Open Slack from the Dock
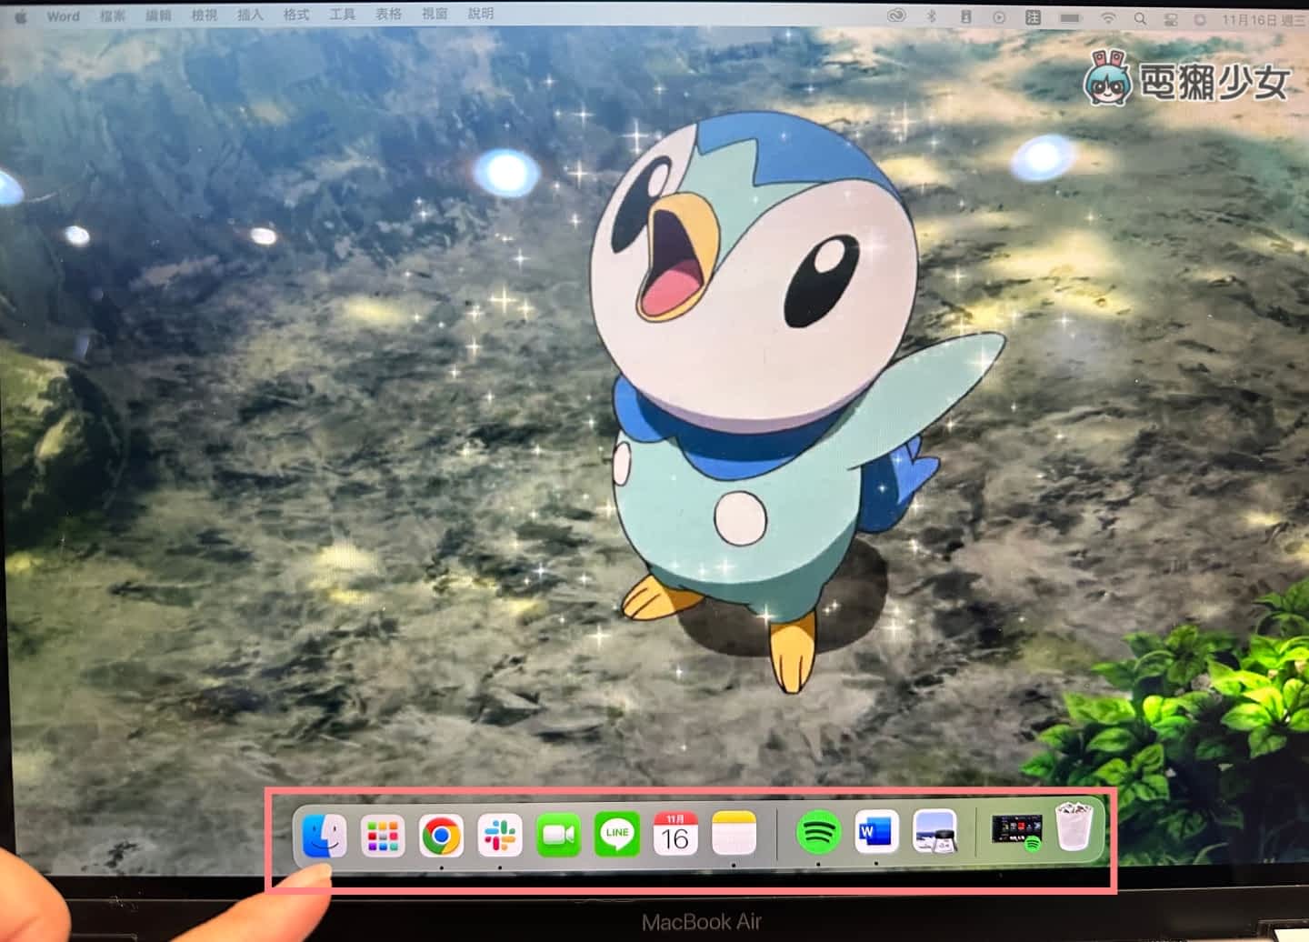Screen dimensions: 1309x942 pyautogui.click(x=499, y=835)
